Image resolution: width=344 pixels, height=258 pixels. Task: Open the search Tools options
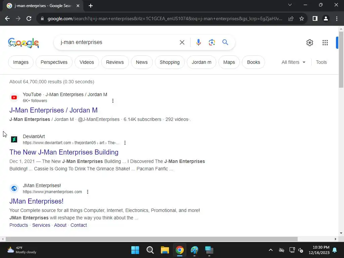(321, 62)
